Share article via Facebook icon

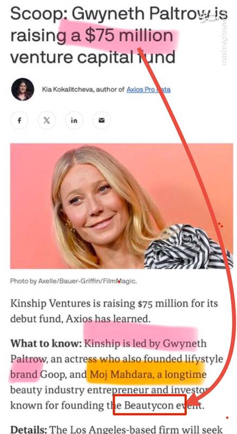click(19, 120)
